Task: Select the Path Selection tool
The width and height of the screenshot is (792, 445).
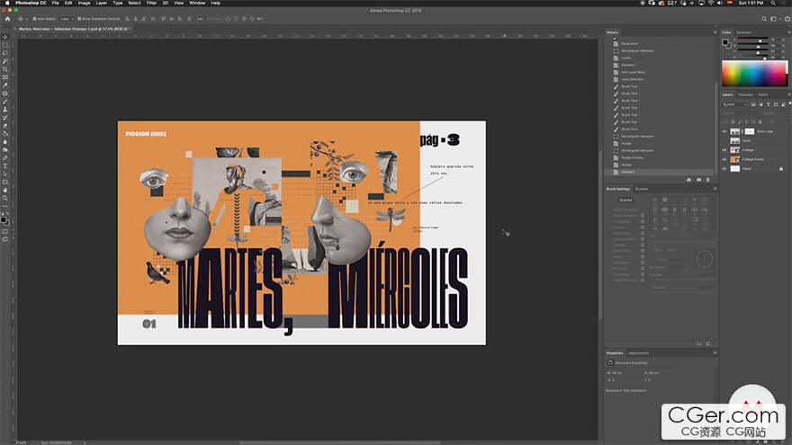Action: click(x=5, y=174)
